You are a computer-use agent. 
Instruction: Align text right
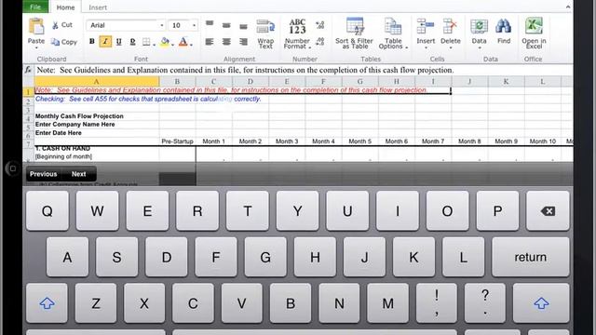[x=243, y=41]
